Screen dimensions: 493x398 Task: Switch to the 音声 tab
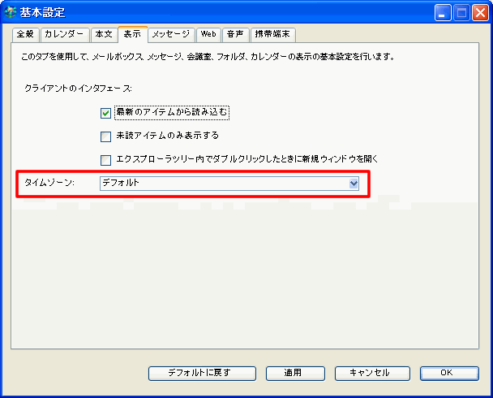point(234,34)
